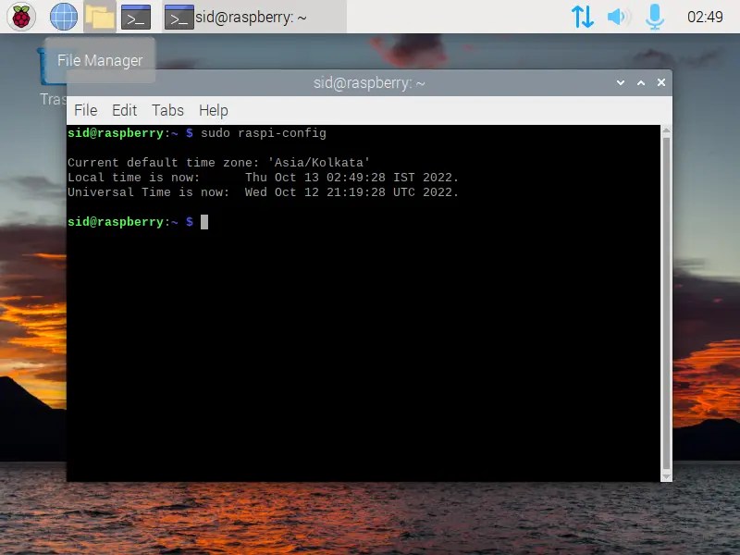740x555 pixels.
Task: Open microphone settings from the system tray
Action: (x=654, y=16)
